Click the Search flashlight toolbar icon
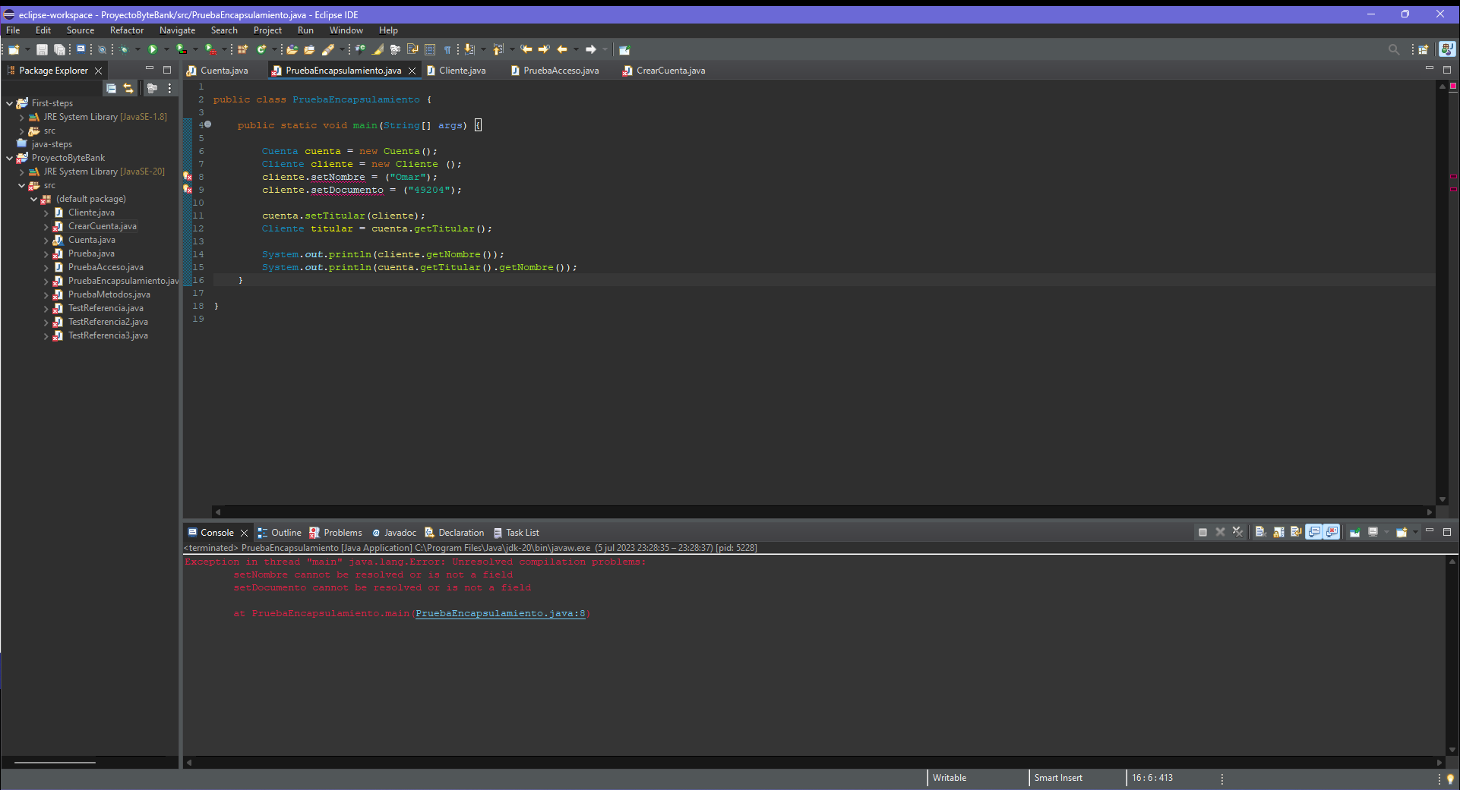Viewport: 1460px width, 790px height. tap(328, 49)
